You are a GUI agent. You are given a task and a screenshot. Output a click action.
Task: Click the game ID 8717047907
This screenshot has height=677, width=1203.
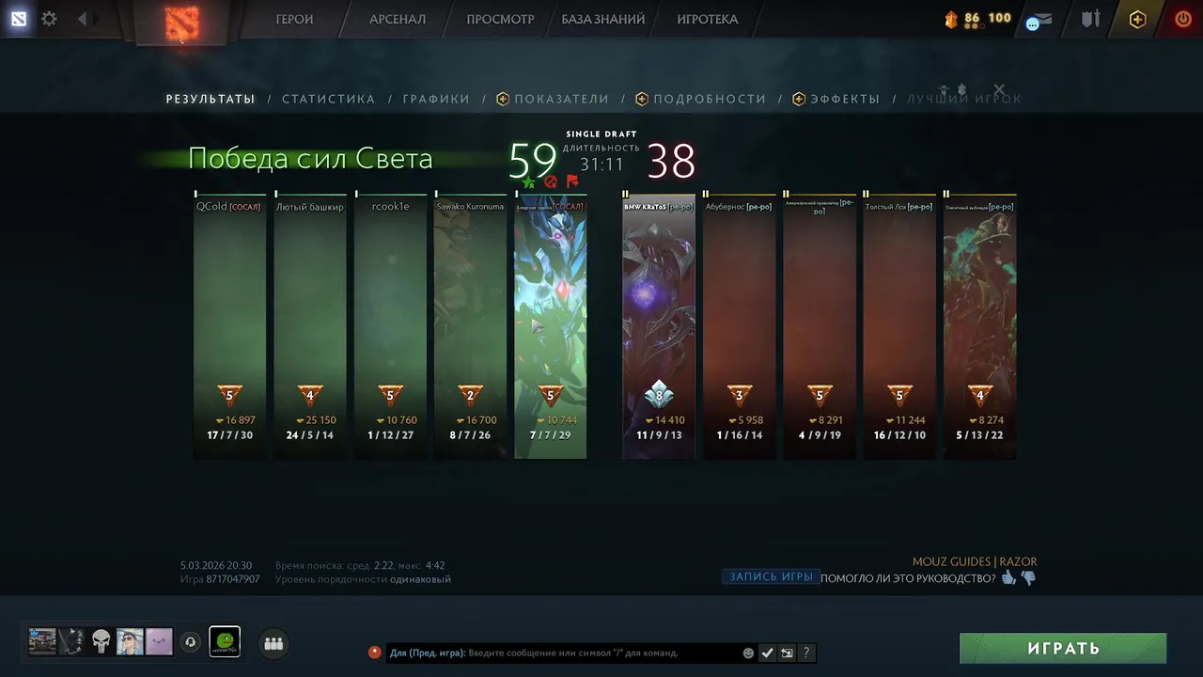[233, 579]
